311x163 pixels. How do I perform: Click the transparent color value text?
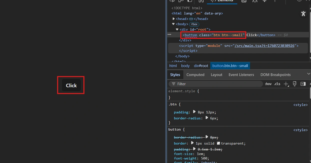[x=232, y=143]
